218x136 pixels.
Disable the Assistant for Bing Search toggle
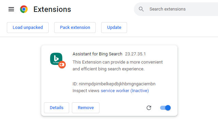pos(165,108)
